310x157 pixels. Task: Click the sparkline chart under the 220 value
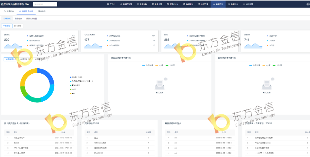pos(13,46)
